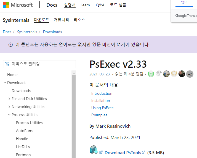Screen dimensions: 197x158
Task: Click the Download PsTools link
Action: 123,152
